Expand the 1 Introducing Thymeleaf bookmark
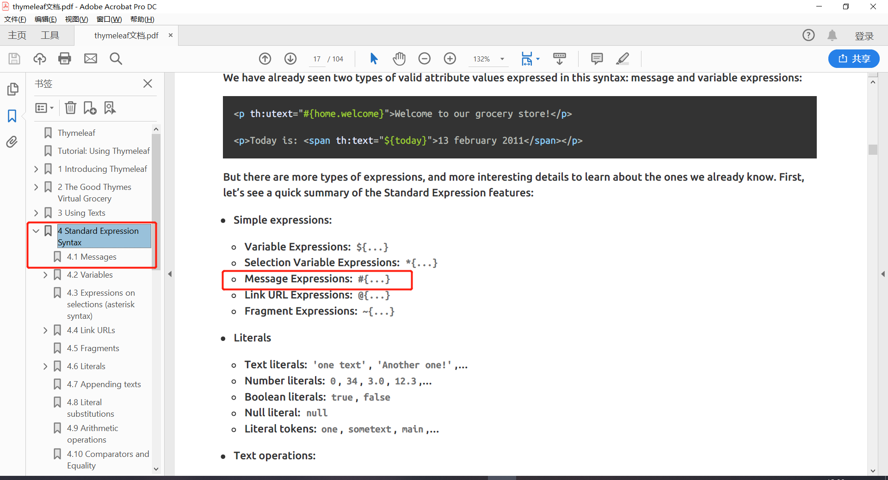This screenshot has height=480, width=888. [x=36, y=170]
